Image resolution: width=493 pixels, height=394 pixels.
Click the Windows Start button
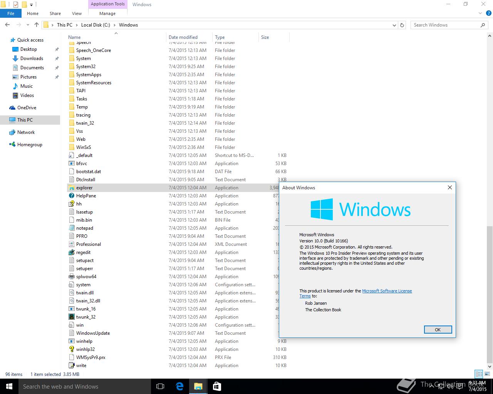coord(9,386)
